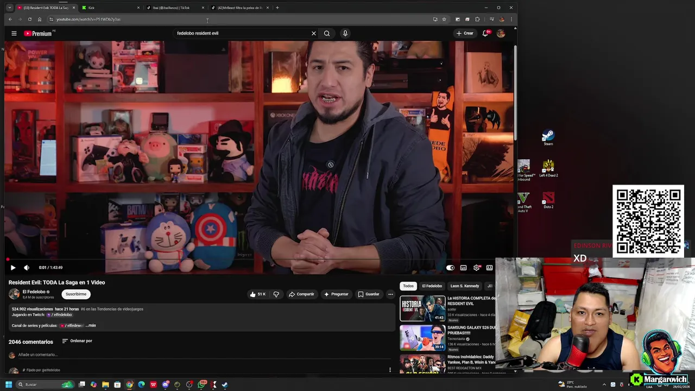Focus the Añade un comentario field
The height and width of the screenshot is (391, 695).
204,355
